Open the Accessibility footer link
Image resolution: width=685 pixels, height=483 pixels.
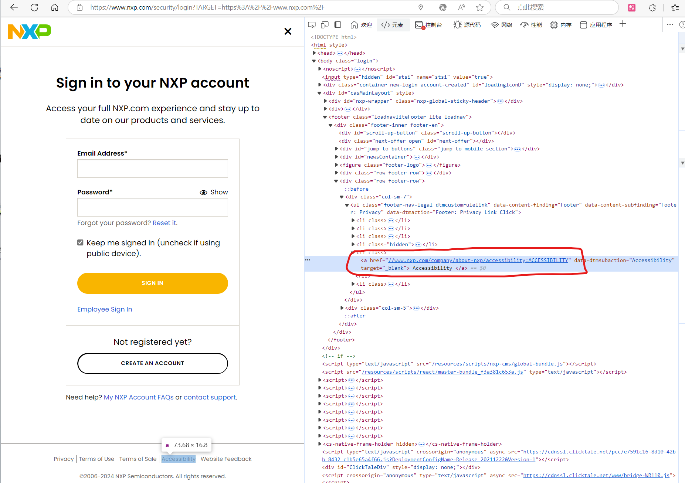(179, 459)
